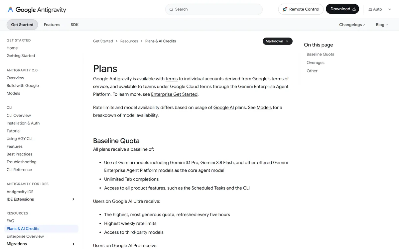Click the rocket icon on Remote Control
Screen dimensions: 399x249
(285, 9)
